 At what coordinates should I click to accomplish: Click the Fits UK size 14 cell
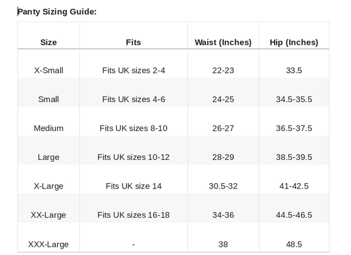133,186
